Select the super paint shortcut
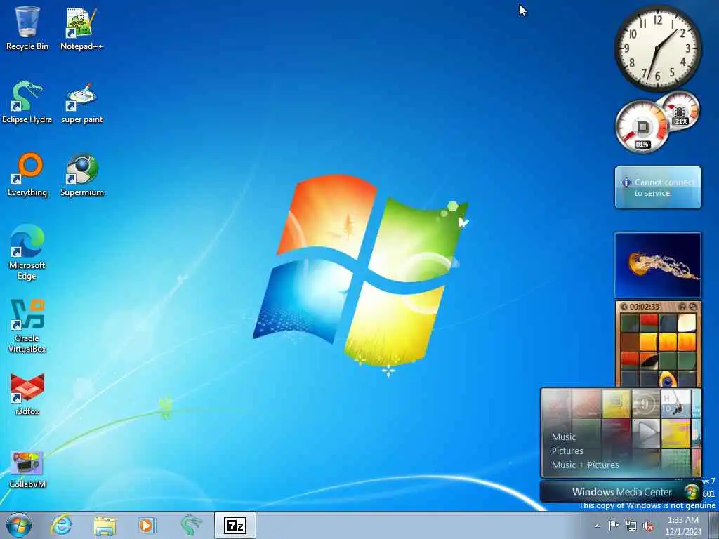The height and width of the screenshot is (539, 719). (x=81, y=102)
